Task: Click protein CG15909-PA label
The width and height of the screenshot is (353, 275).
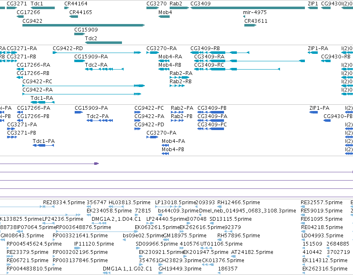Action: (91, 108)
